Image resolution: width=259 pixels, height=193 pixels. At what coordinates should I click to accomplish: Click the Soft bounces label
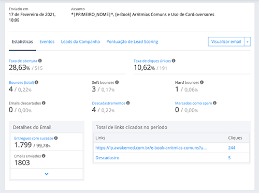coord(103,82)
